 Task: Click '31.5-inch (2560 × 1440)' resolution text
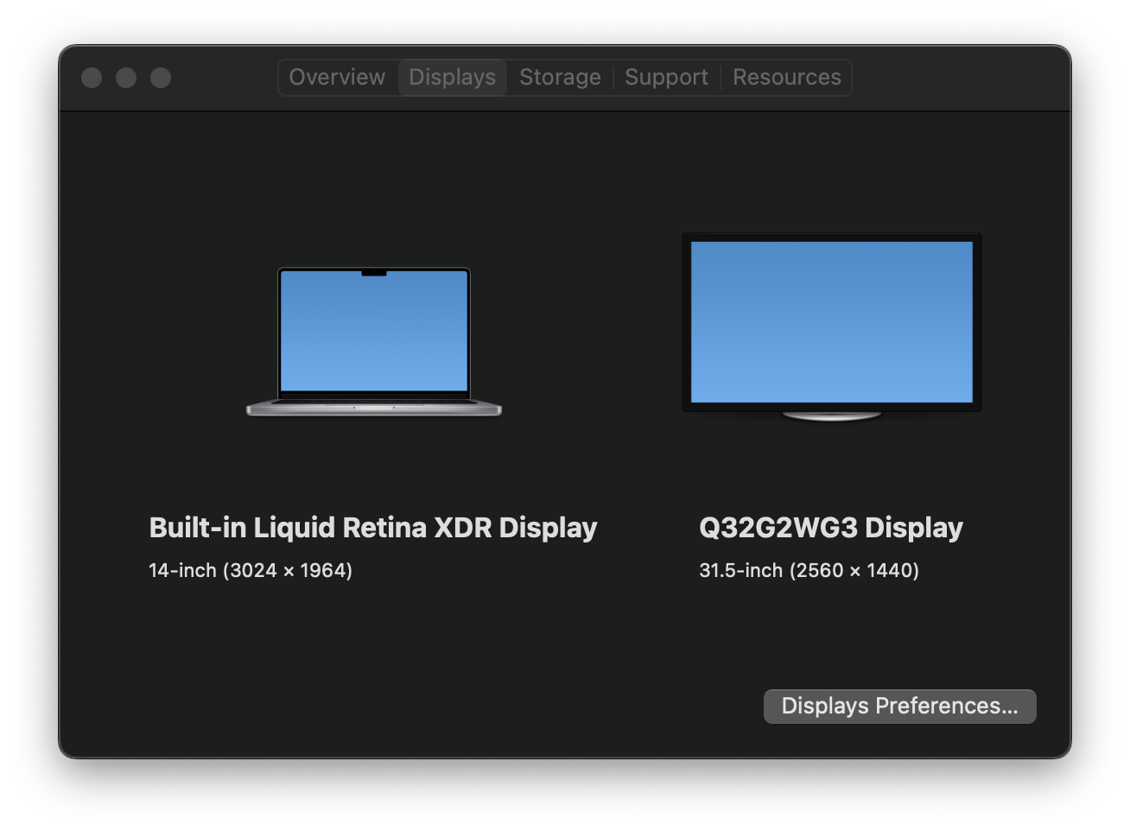tap(809, 570)
